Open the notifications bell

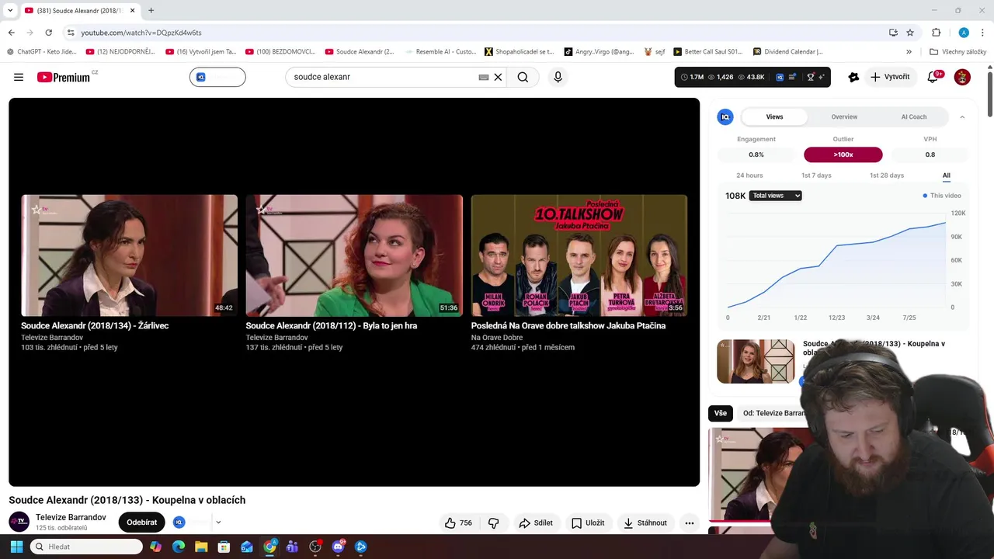pyautogui.click(x=933, y=77)
